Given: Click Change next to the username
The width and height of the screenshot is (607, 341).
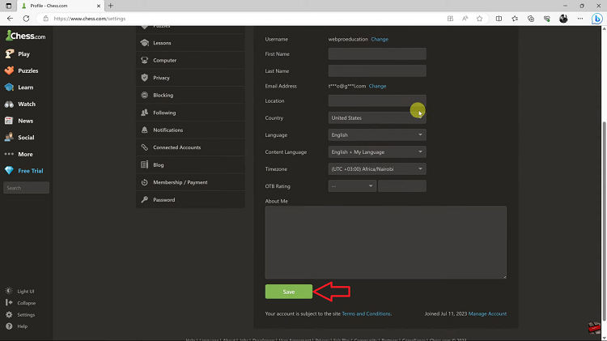Looking at the screenshot, I should pos(380,39).
